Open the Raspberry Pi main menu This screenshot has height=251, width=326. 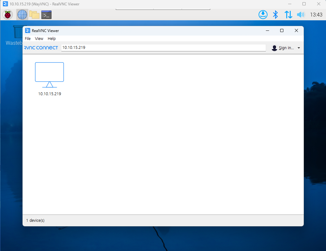[x=8, y=15]
